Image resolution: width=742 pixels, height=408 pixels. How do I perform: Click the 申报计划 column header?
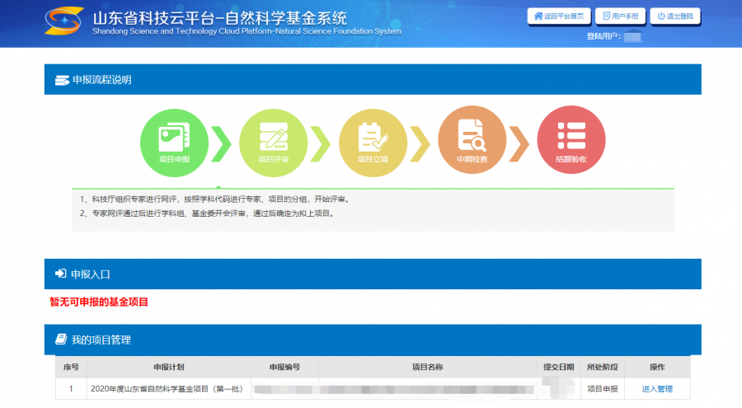coord(168,367)
